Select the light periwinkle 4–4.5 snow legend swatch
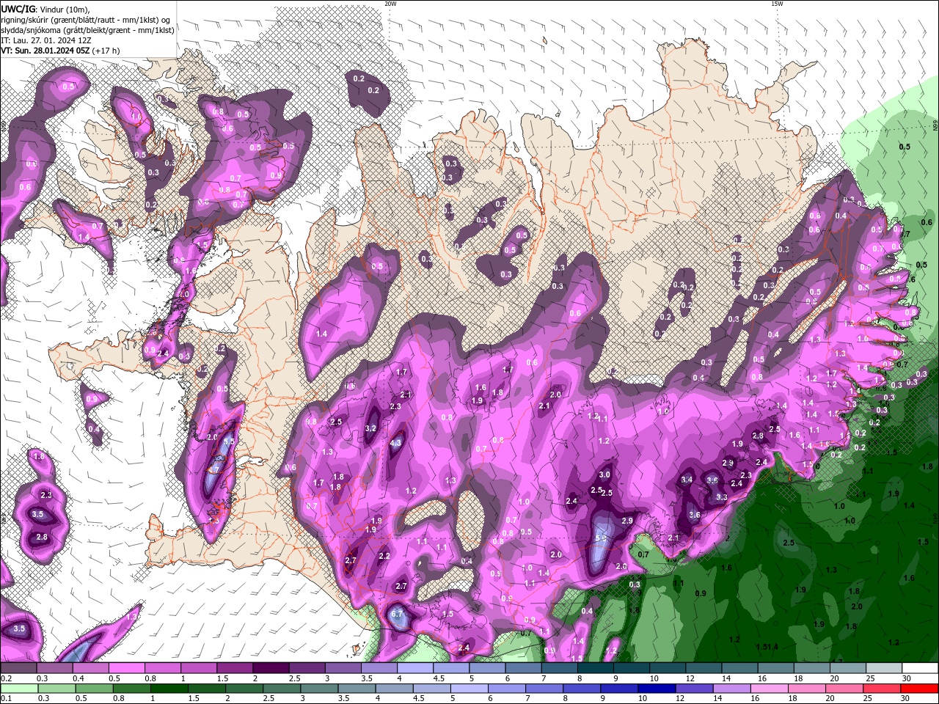 (415, 668)
